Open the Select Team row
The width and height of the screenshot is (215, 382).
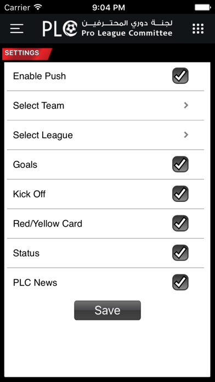click(x=105, y=105)
